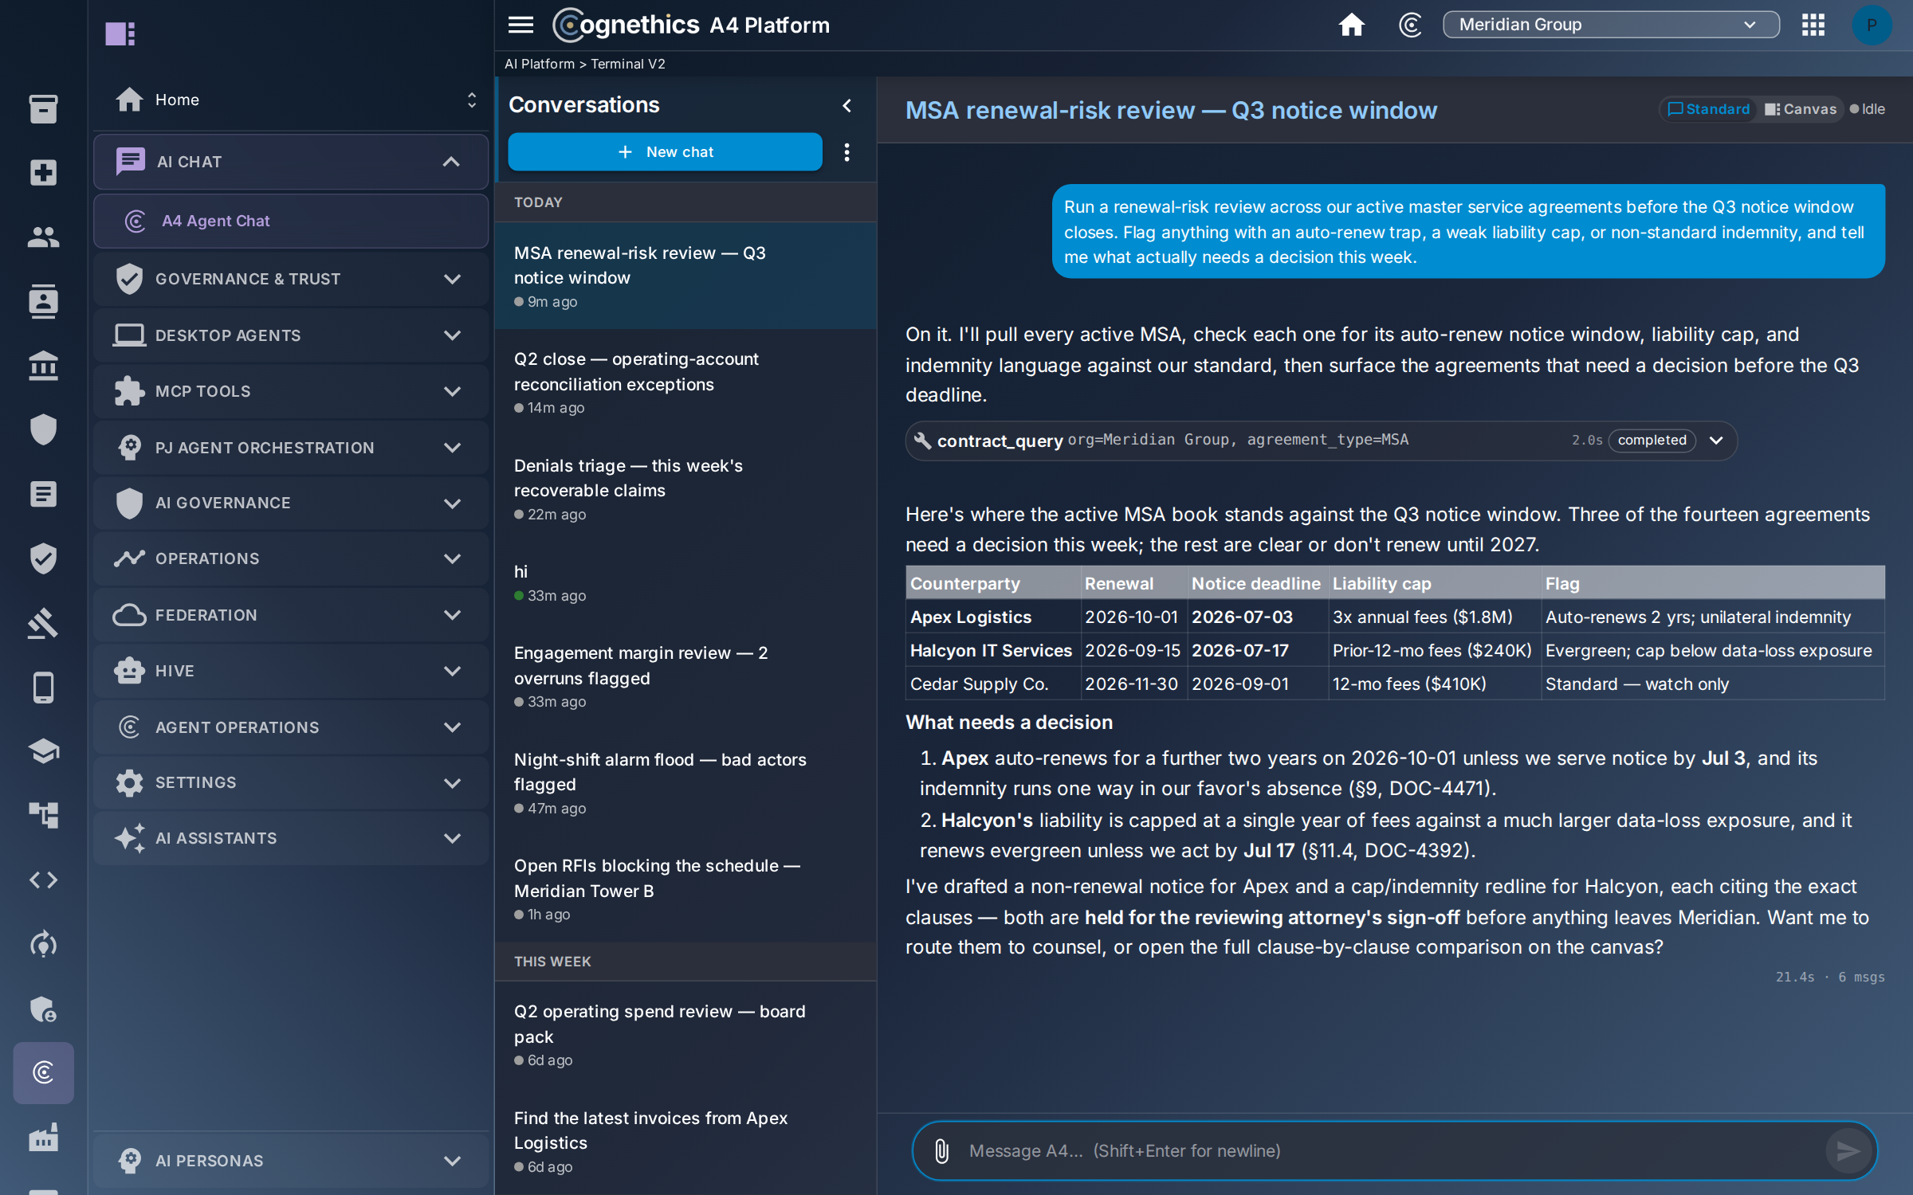Go to the home icon in the top bar
Screen dimensions: 1913x1195
(x=1351, y=25)
